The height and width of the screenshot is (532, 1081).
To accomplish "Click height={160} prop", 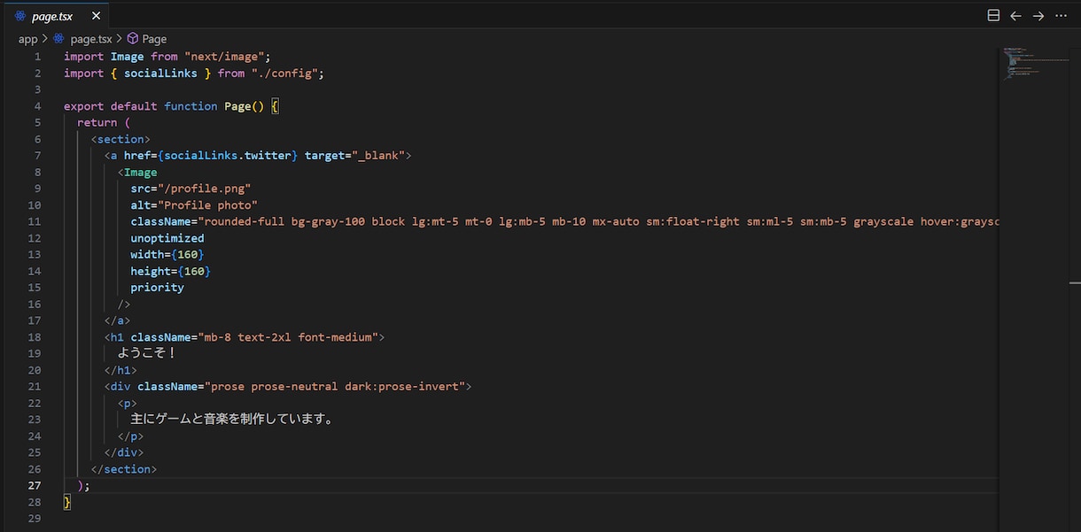I will pos(171,271).
